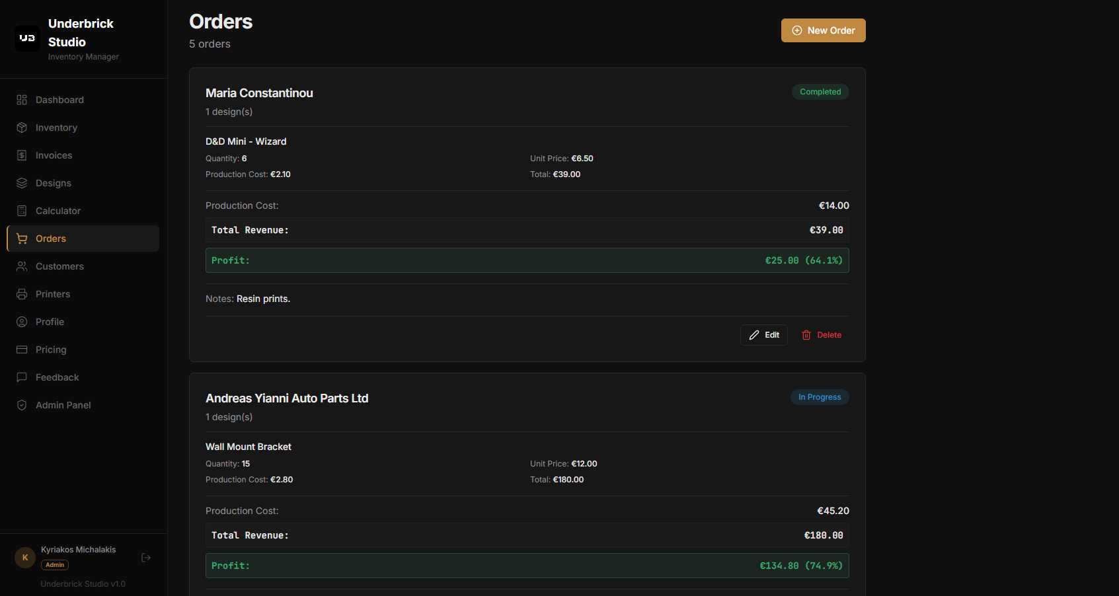Click the Orders cart icon

tap(22, 239)
